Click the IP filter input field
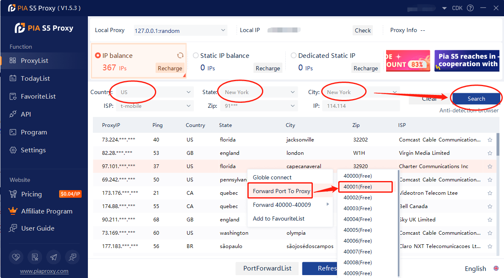 [361, 106]
